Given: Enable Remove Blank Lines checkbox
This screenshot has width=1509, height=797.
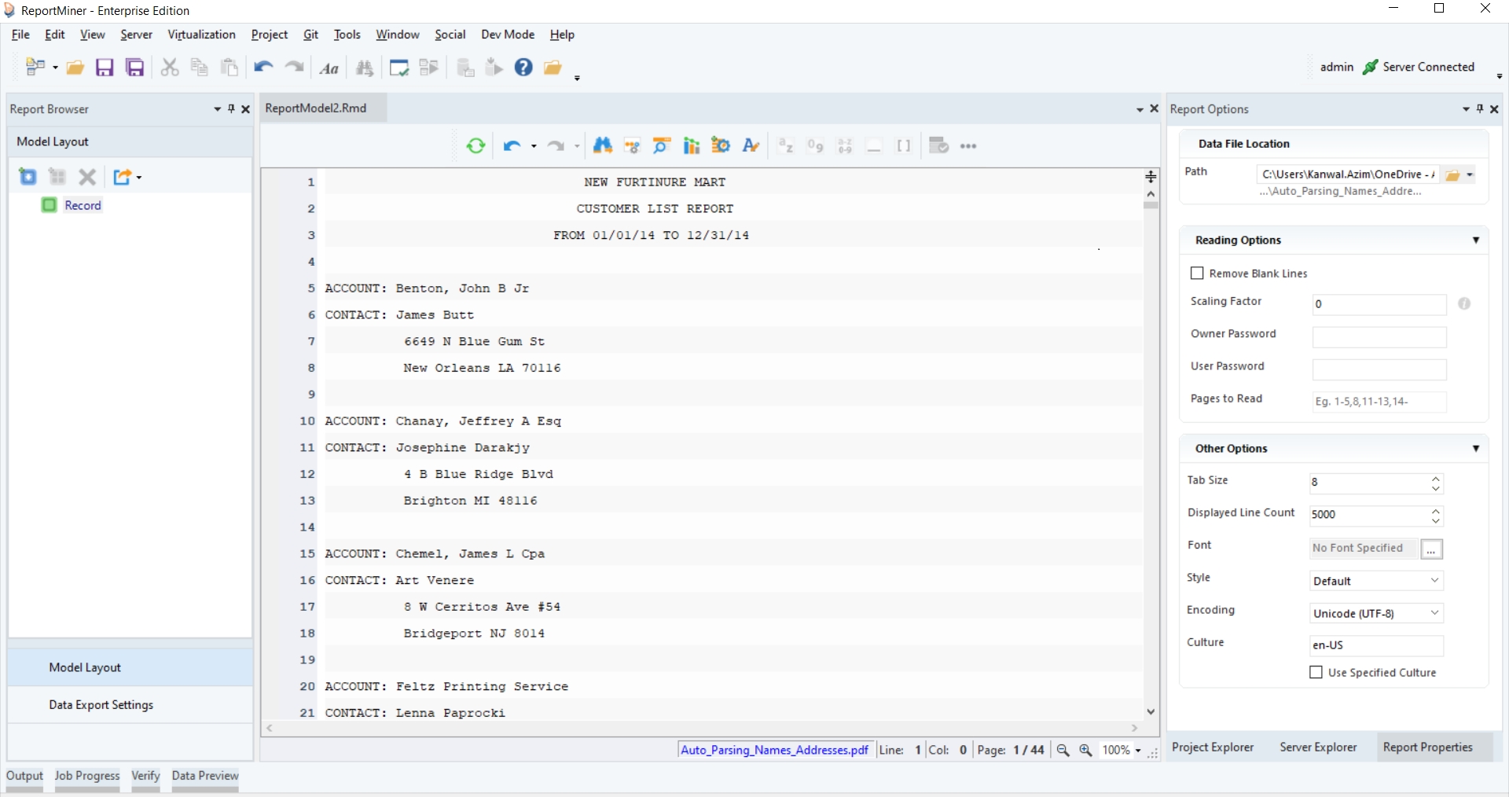Looking at the screenshot, I should point(1197,274).
